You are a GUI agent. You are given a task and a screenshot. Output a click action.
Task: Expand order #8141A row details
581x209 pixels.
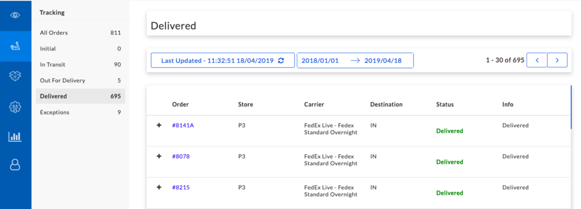[x=159, y=125]
